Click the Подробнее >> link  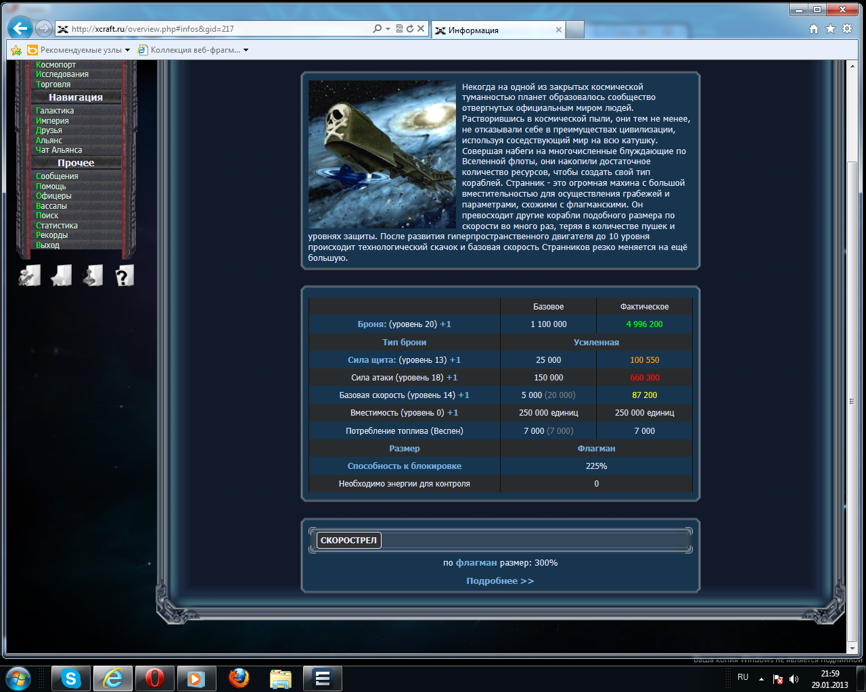500,581
